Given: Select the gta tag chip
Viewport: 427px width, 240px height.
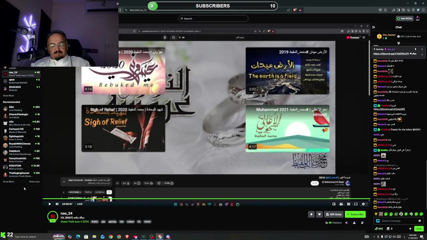Looking at the screenshot, I should 103,222.
